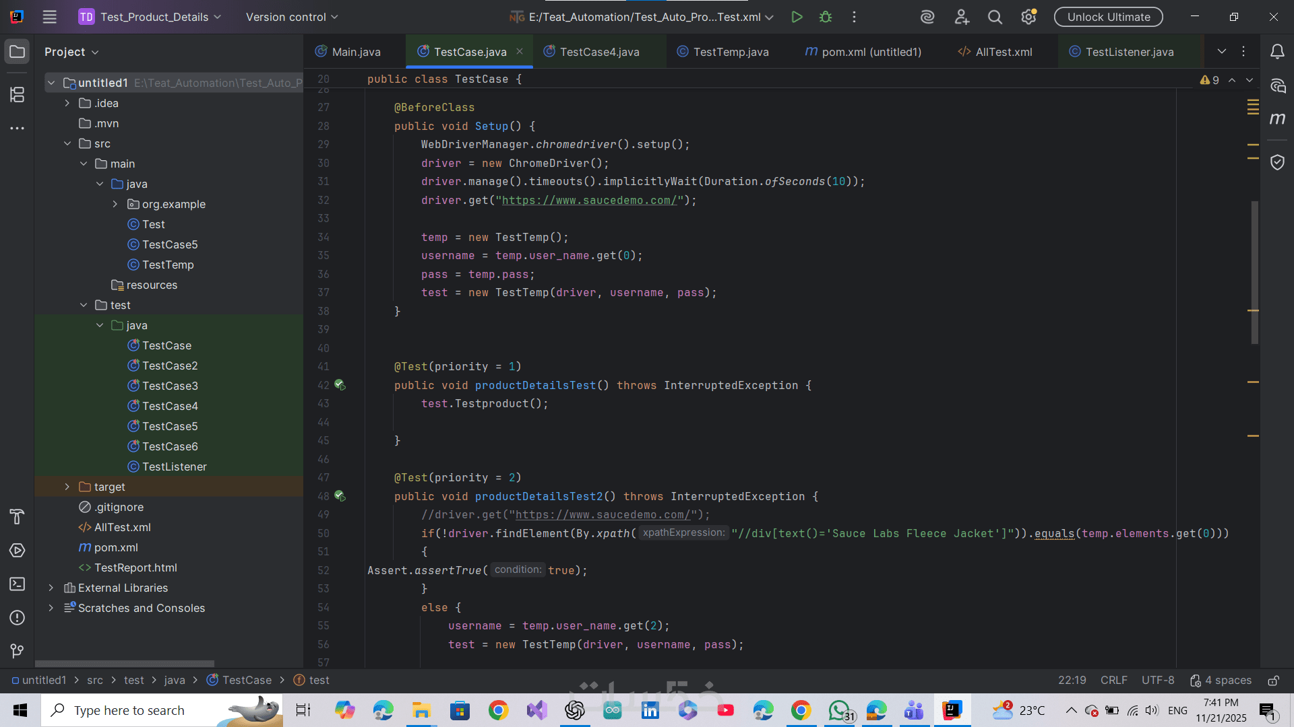
Task: Open the Maven tool window
Action: tap(1277, 119)
